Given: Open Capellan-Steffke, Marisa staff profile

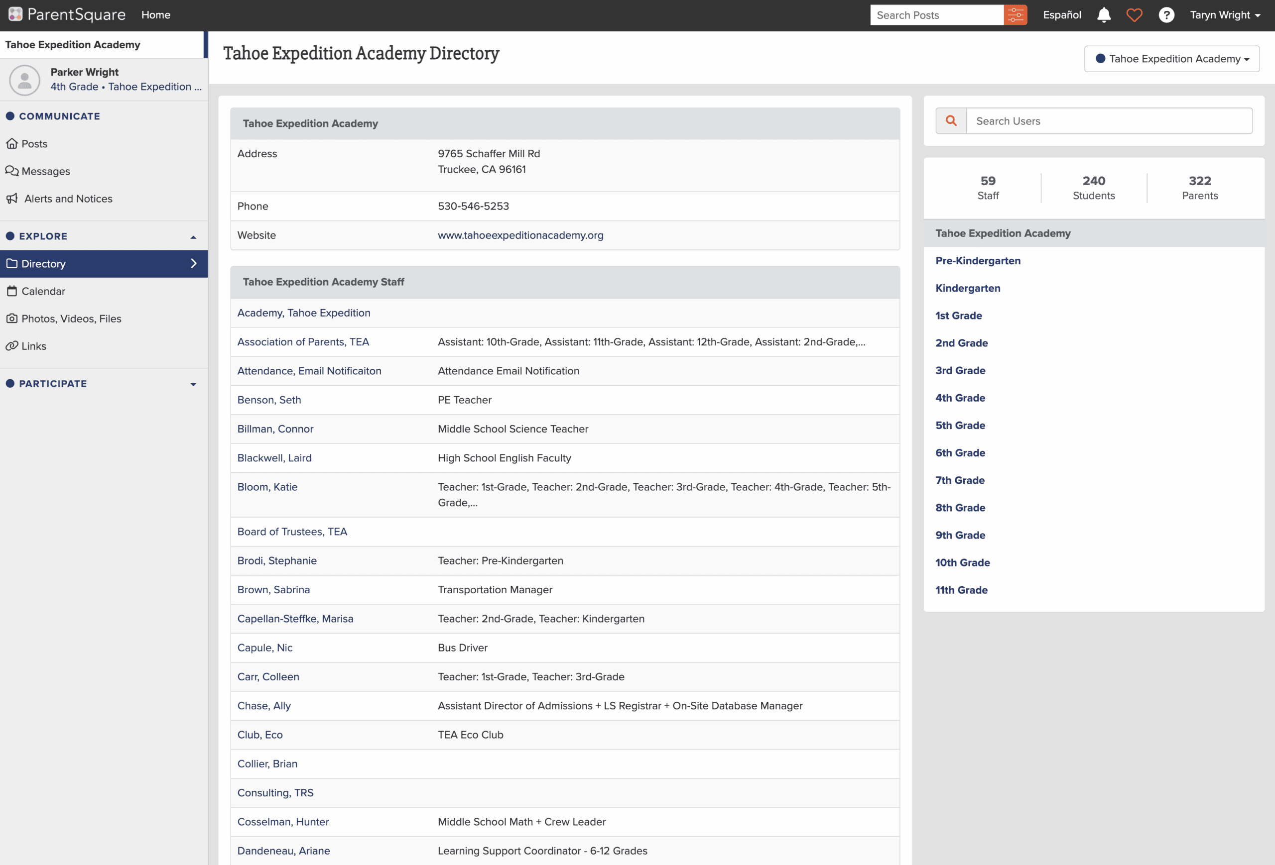Looking at the screenshot, I should (x=295, y=619).
